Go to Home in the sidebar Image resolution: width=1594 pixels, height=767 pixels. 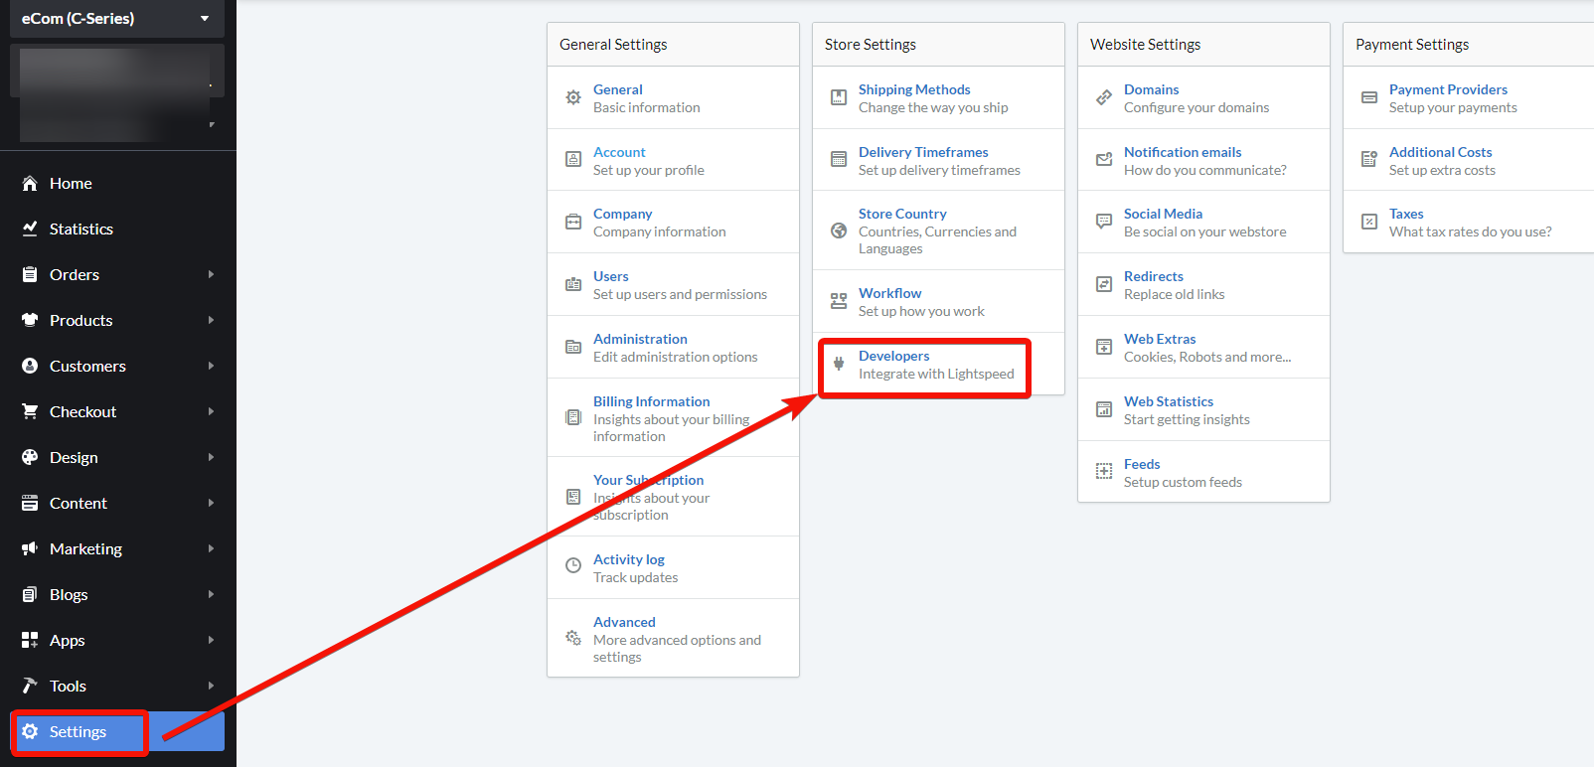click(x=71, y=183)
